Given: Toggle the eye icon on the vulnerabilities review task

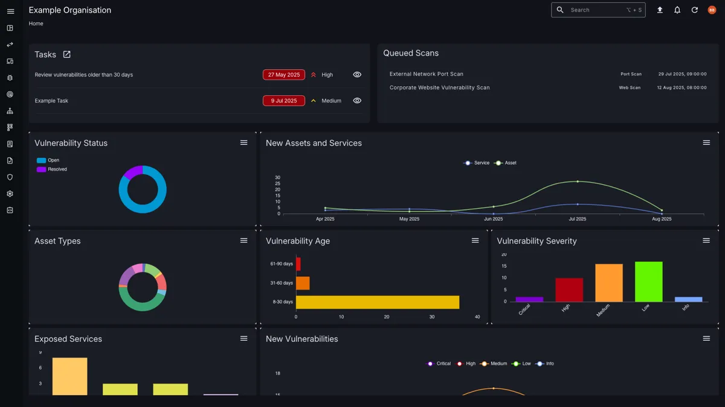Looking at the screenshot, I should point(356,74).
